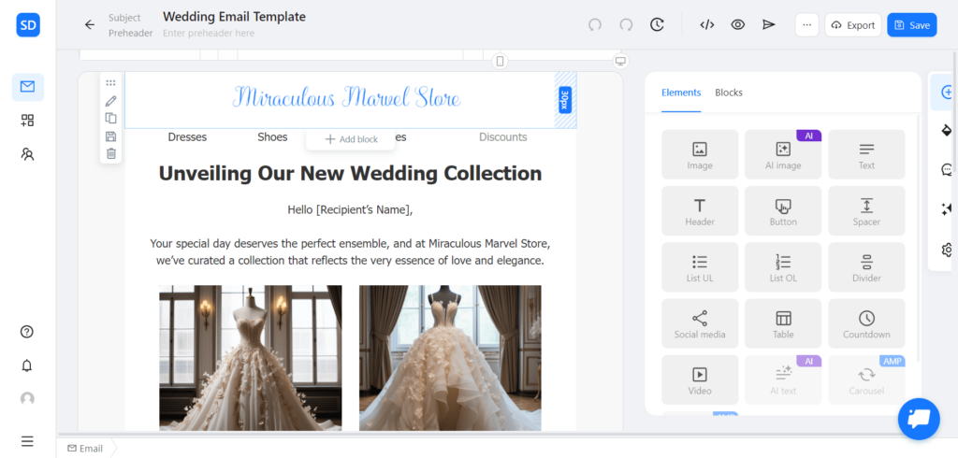Image resolution: width=958 pixels, height=458 pixels.
Task: Delete block with the trash icon
Action: pos(110,153)
